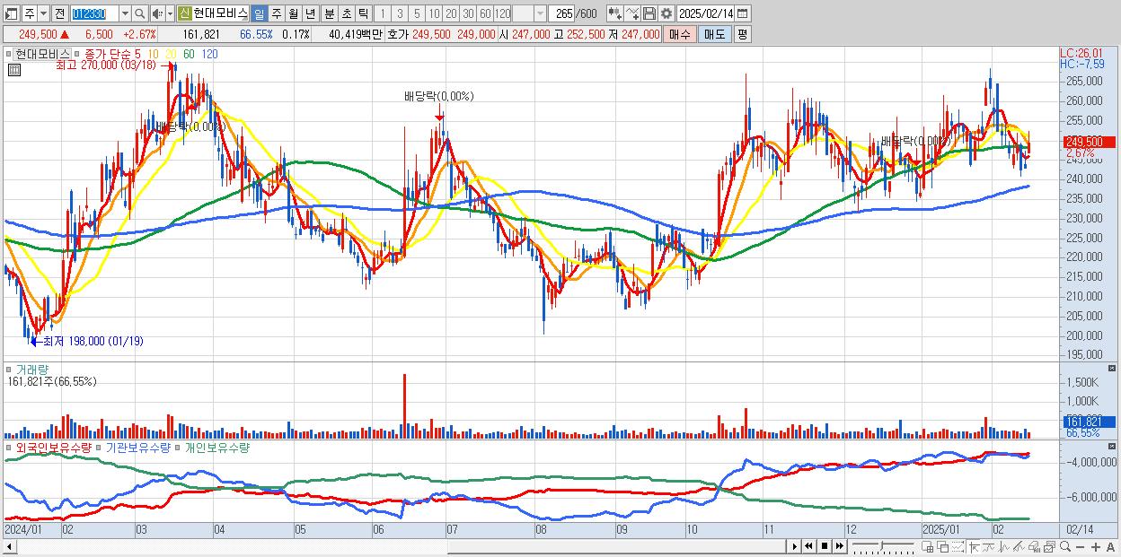Click the save chart floppy disk icon
The image size is (1121, 557).
649,14
